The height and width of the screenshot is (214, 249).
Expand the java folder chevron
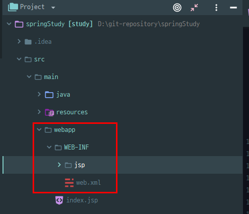coord(39,94)
